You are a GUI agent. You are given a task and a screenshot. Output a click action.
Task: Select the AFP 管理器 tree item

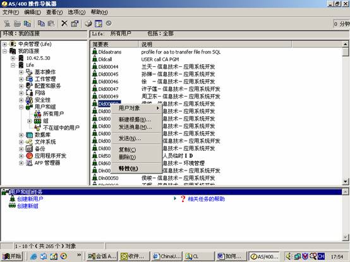pyautogui.click(x=47, y=163)
